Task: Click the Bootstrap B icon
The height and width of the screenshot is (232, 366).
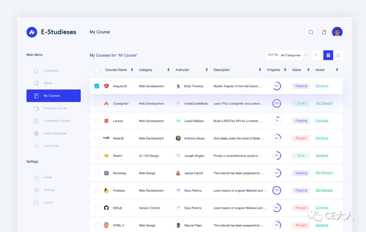Action: tap(106, 173)
